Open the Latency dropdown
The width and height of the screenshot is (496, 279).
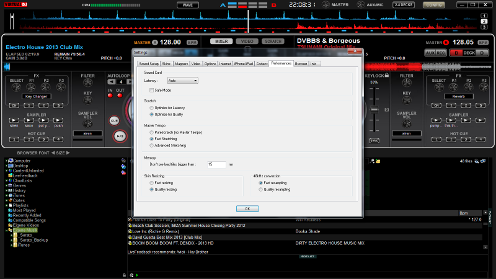point(182,81)
